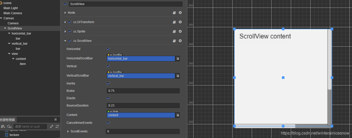Uncheck the Horizontal scrolling option

click(108, 49)
